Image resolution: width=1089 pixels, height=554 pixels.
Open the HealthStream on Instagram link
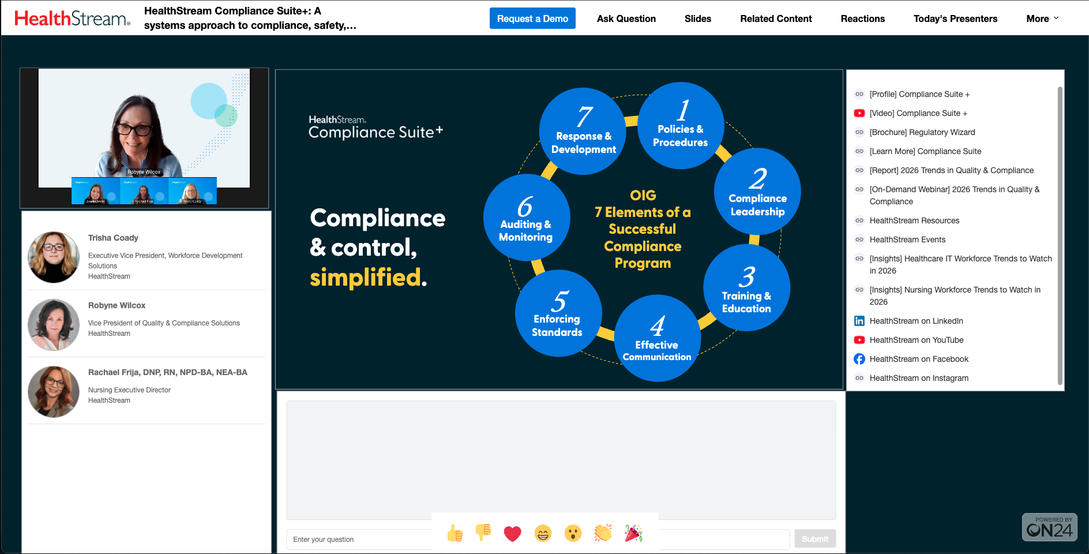click(x=919, y=378)
